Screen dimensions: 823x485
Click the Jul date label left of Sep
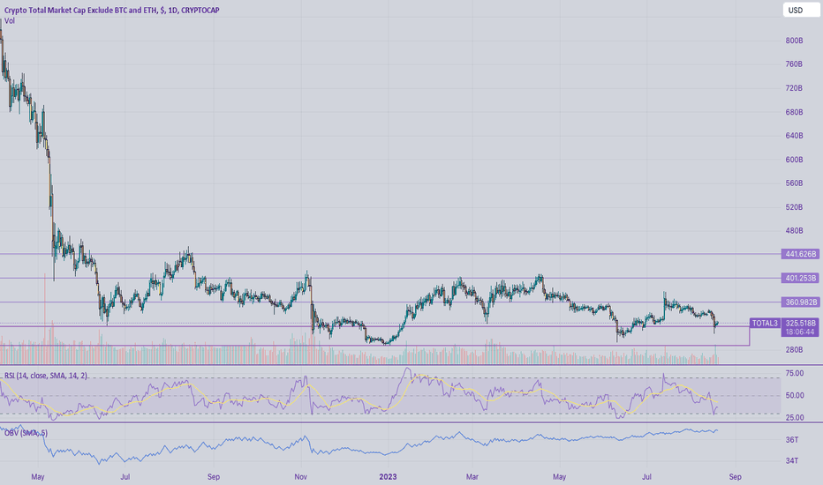(125, 476)
